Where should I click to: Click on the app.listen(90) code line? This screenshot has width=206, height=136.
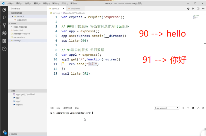74,41
